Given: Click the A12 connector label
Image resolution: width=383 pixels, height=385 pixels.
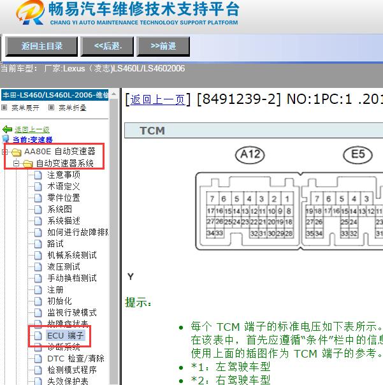Looking at the screenshot, I should tap(250, 155).
